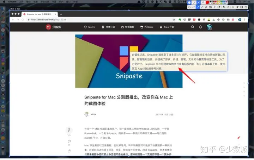
Task: Choose the round dot stroke size option
Action: click(x=189, y=2)
